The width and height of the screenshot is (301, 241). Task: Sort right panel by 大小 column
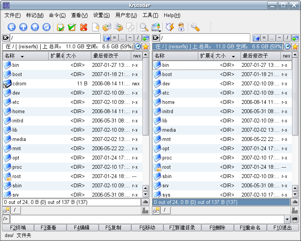[227, 56]
